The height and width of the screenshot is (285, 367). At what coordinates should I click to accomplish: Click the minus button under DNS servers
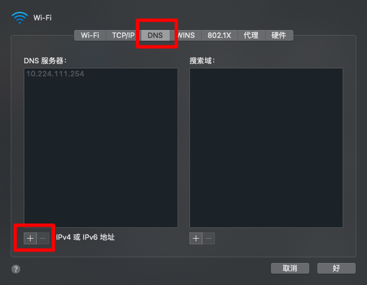point(43,239)
